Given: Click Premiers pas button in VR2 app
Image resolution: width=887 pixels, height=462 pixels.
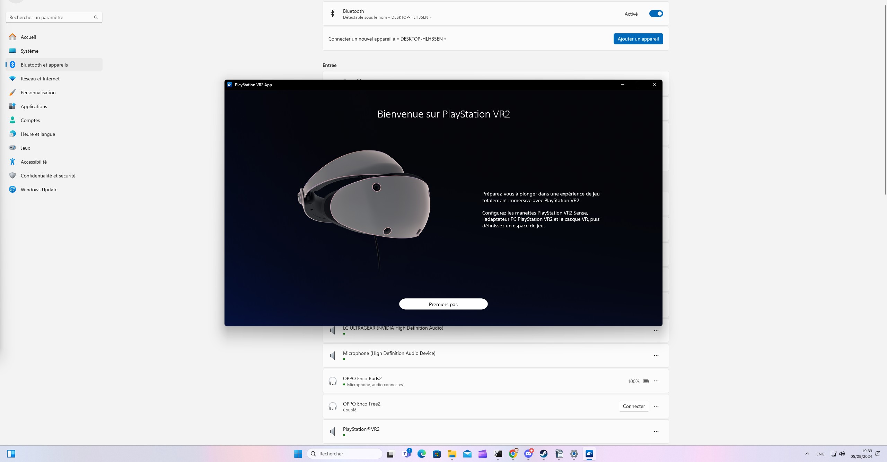Looking at the screenshot, I should (443, 304).
